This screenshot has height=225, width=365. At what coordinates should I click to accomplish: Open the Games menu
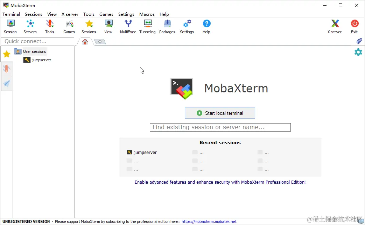tap(106, 14)
